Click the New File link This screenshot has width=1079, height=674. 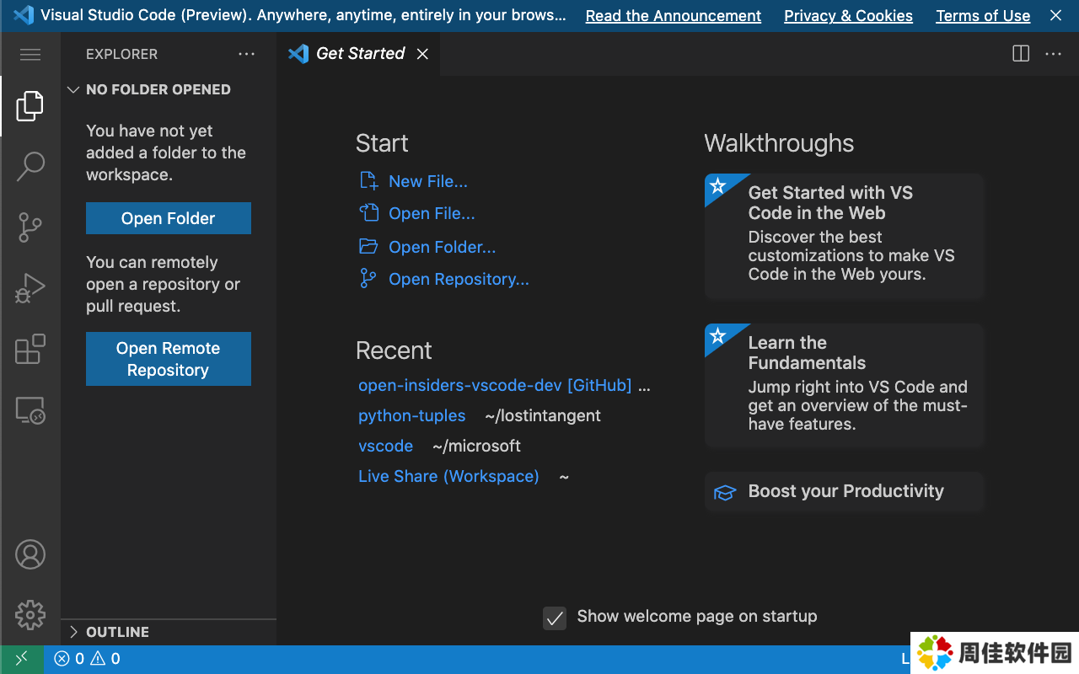(x=427, y=181)
